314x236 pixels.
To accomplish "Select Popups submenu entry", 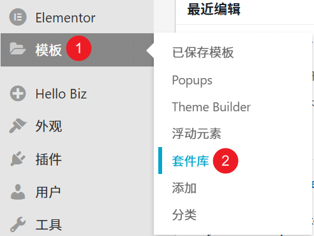I will (x=192, y=81).
